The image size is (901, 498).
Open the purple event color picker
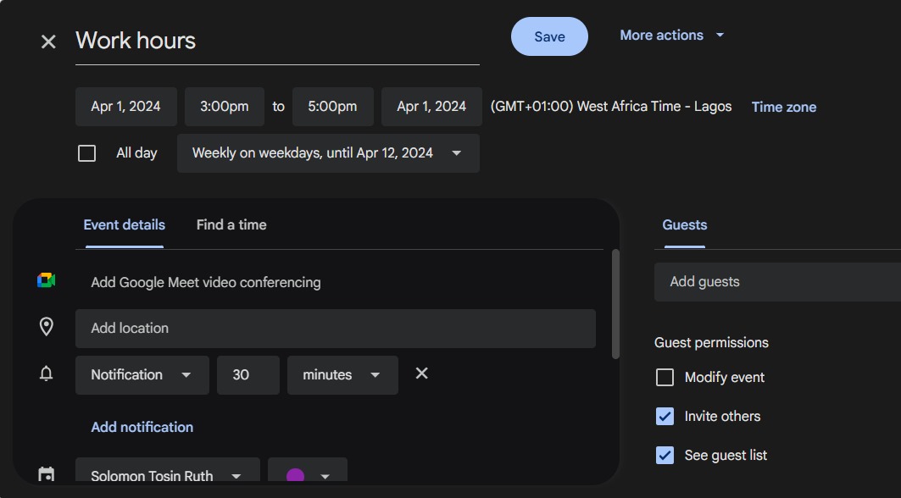click(308, 472)
